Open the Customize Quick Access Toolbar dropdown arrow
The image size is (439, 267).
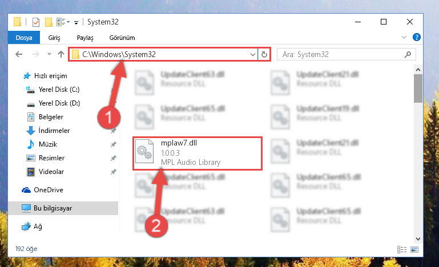pos(76,23)
